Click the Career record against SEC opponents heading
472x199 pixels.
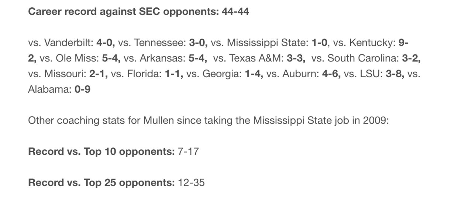click(x=138, y=12)
